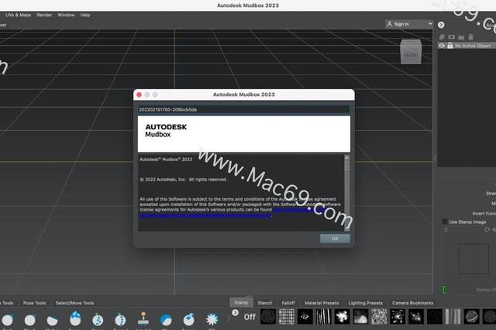Click the build number field in the dialog
The image size is (496, 330).
(243, 109)
